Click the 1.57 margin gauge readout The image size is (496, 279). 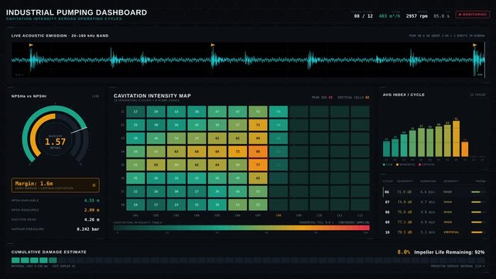click(56, 142)
